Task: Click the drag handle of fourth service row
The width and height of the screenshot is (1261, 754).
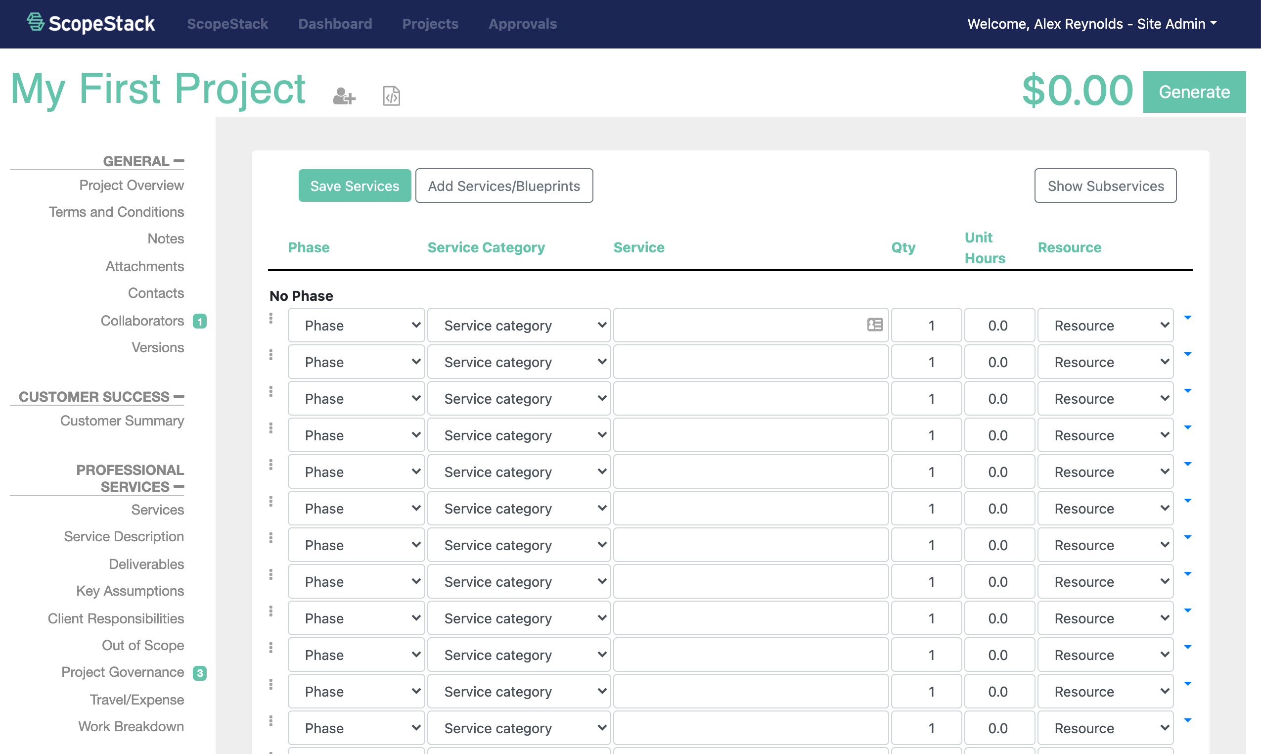Action: [x=270, y=428]
